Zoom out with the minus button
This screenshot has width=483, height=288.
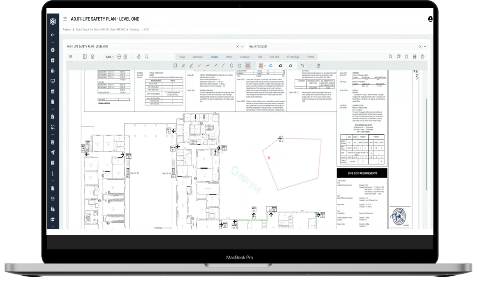[x=119, y=57]
